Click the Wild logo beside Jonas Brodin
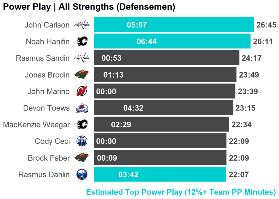 tap(82, 75)
